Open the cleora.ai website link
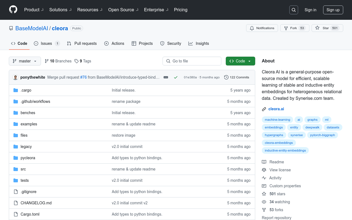The width and height of the screenshot is (352, 220). [x=276, y=109]
